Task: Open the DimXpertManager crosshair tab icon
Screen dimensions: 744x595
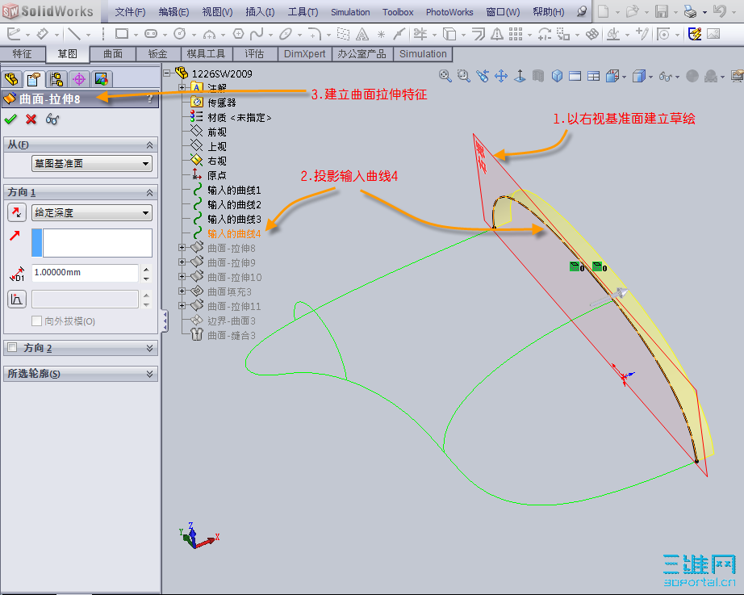Action: click(79, 79)
